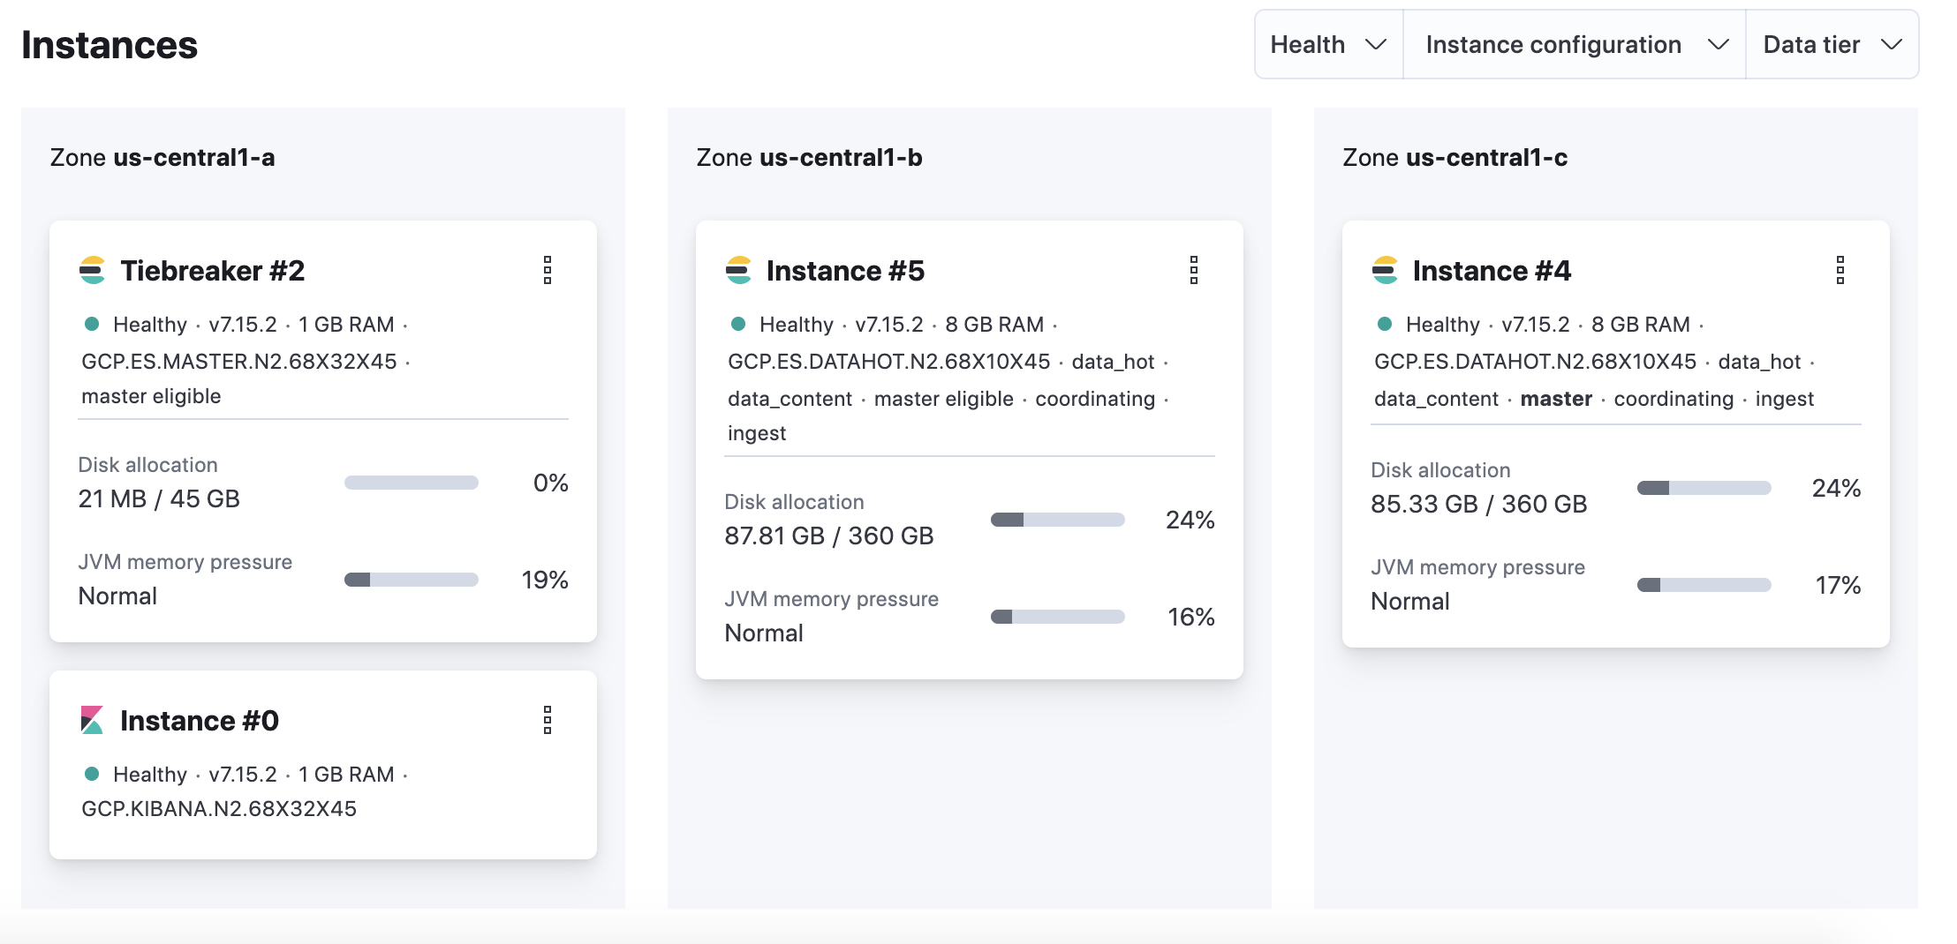Click master eligible label on Tiebreaker #2
The width and height of the screenshot is (1957, 944).
(x=151, y=396)
